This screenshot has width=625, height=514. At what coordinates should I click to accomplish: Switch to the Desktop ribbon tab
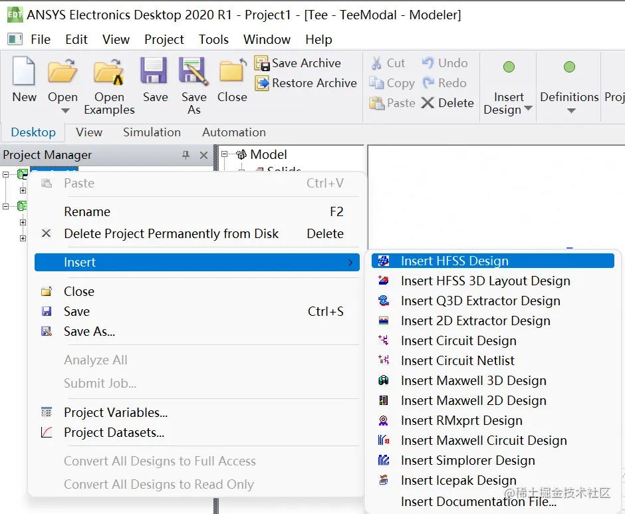(x=33, y=132)
